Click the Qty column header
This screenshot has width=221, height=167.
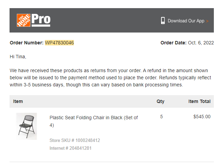pos(160,101)
